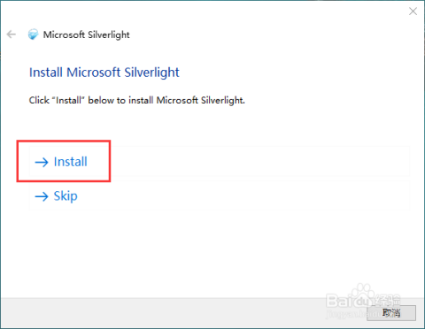Click the gray footer bar beside Cancel
Viewport: 425px width, 329px height.
183,313
